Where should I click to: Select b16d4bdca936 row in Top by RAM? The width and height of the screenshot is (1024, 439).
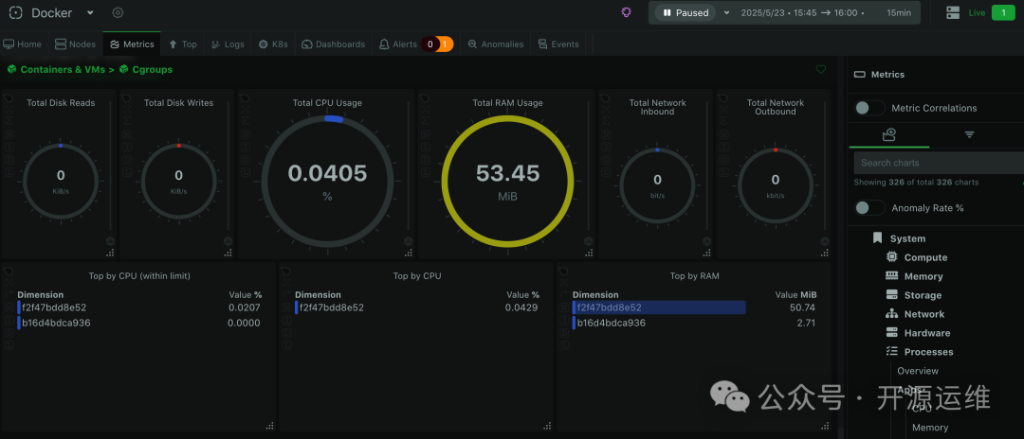pyautogui.click(x=693, y=323)
